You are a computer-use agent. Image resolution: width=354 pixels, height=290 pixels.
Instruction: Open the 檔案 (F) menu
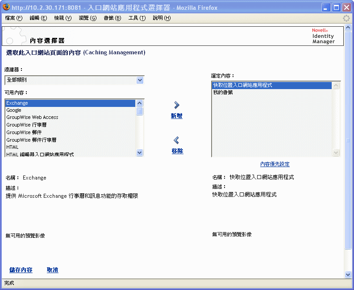[14, 18]
